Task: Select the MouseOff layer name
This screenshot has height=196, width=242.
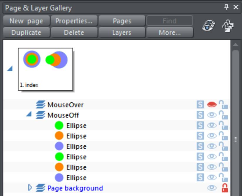Action: [x=63, y=115]
